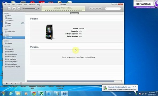Click the Play button in iTunes
Viewport: 158px width, 96px height.
[14, 9]
